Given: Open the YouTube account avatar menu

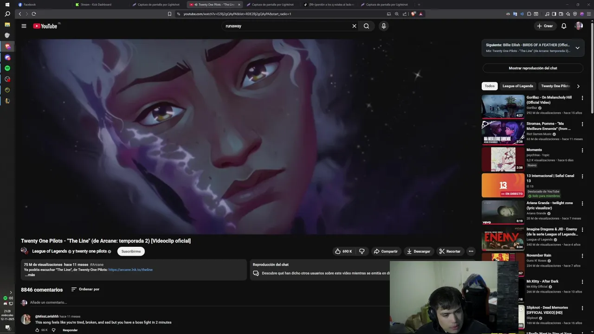Looking at the screenshot, I should pos(579,26).
